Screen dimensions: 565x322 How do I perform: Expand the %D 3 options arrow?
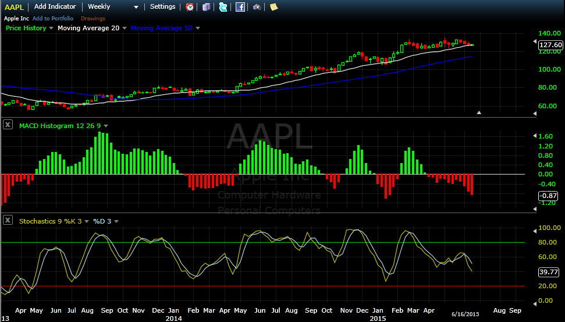click(x=116, y=221)
